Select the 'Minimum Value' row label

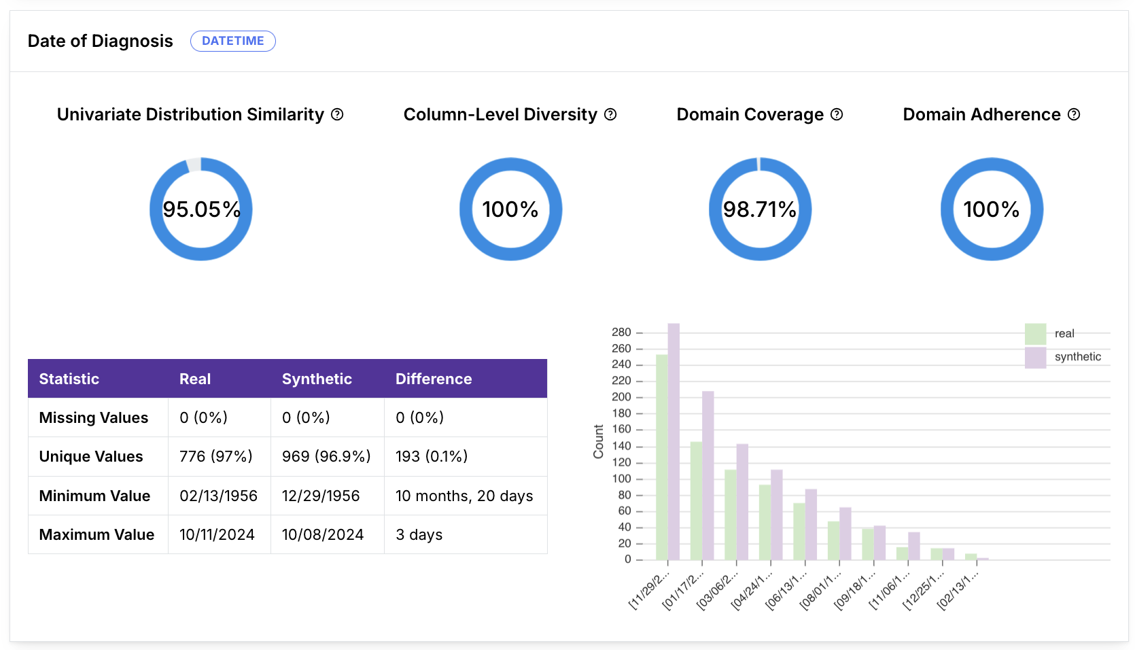tap(94, 496)
